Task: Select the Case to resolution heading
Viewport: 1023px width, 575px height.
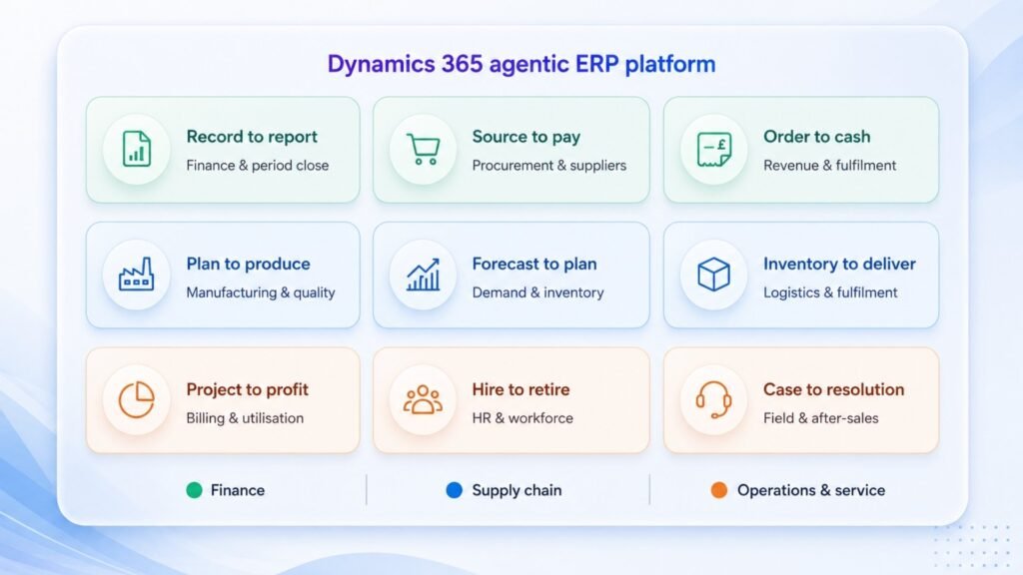Action: pos(834,389)
